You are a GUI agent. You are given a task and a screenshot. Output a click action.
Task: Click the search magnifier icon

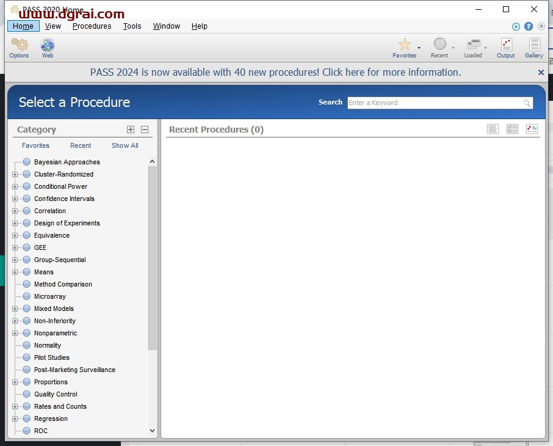point(527,103)
